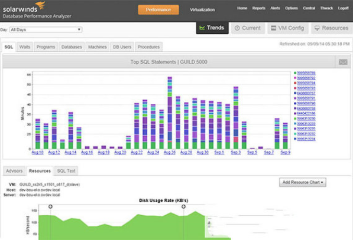Click the 'Disk Usage Rate (KB/s)' chart title
Image resolution: width=353 pixels, height=240 pixels.
tap(163, 200)
